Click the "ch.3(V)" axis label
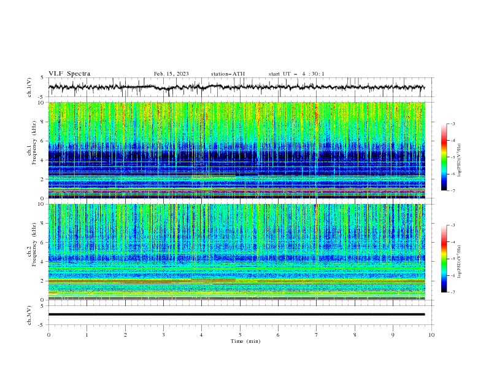486x376 pixels. pyautogui.click(x=29, y=315)
